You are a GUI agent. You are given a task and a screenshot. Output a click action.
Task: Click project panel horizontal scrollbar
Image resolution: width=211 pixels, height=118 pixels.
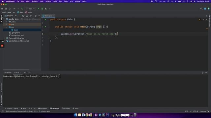[16, 70]
